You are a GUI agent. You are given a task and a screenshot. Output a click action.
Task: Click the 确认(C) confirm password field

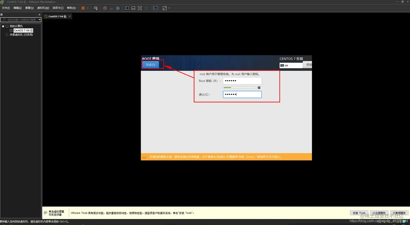(242, 94)
